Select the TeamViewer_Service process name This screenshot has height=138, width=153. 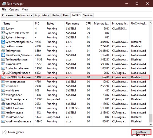click(x=19, y=55)
